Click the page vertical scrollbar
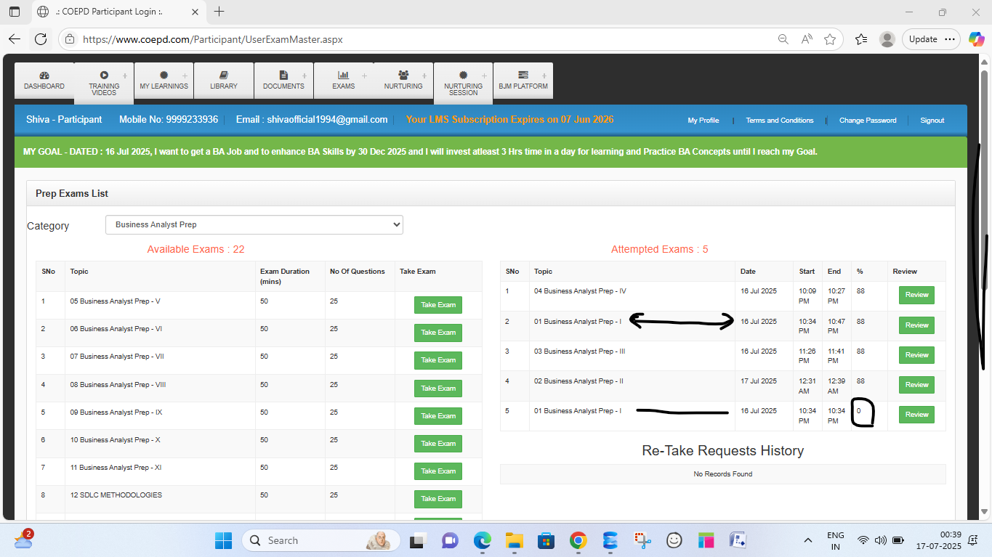The width and height of the screenshot is (992, 557). tap(985, 218)
